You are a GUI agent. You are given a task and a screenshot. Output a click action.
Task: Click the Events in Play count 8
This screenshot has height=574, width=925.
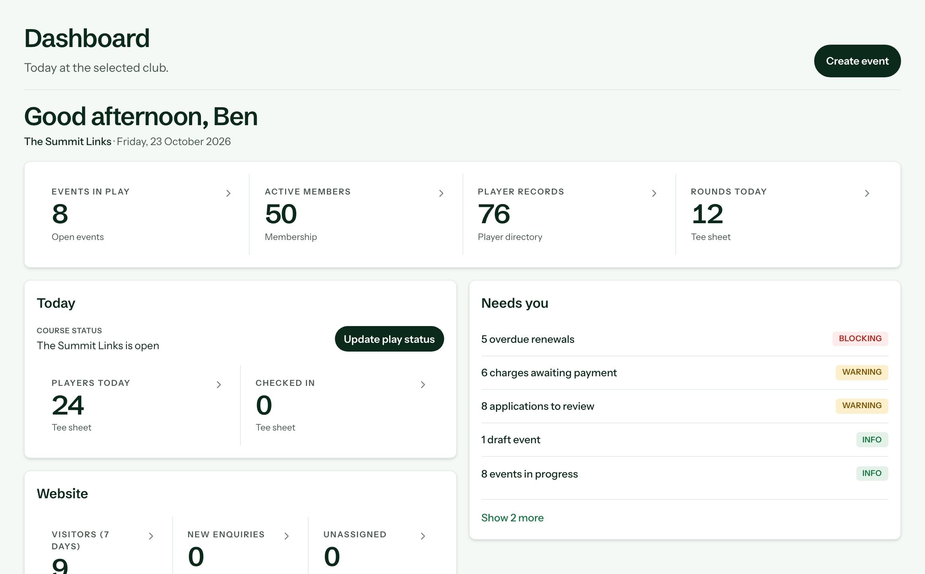point(60,214)
